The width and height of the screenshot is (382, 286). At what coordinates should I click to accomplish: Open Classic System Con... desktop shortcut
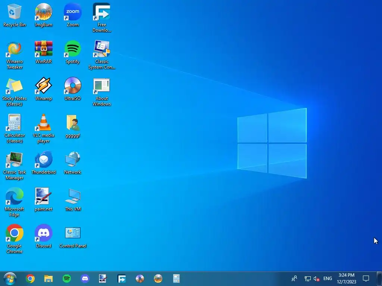101,55
